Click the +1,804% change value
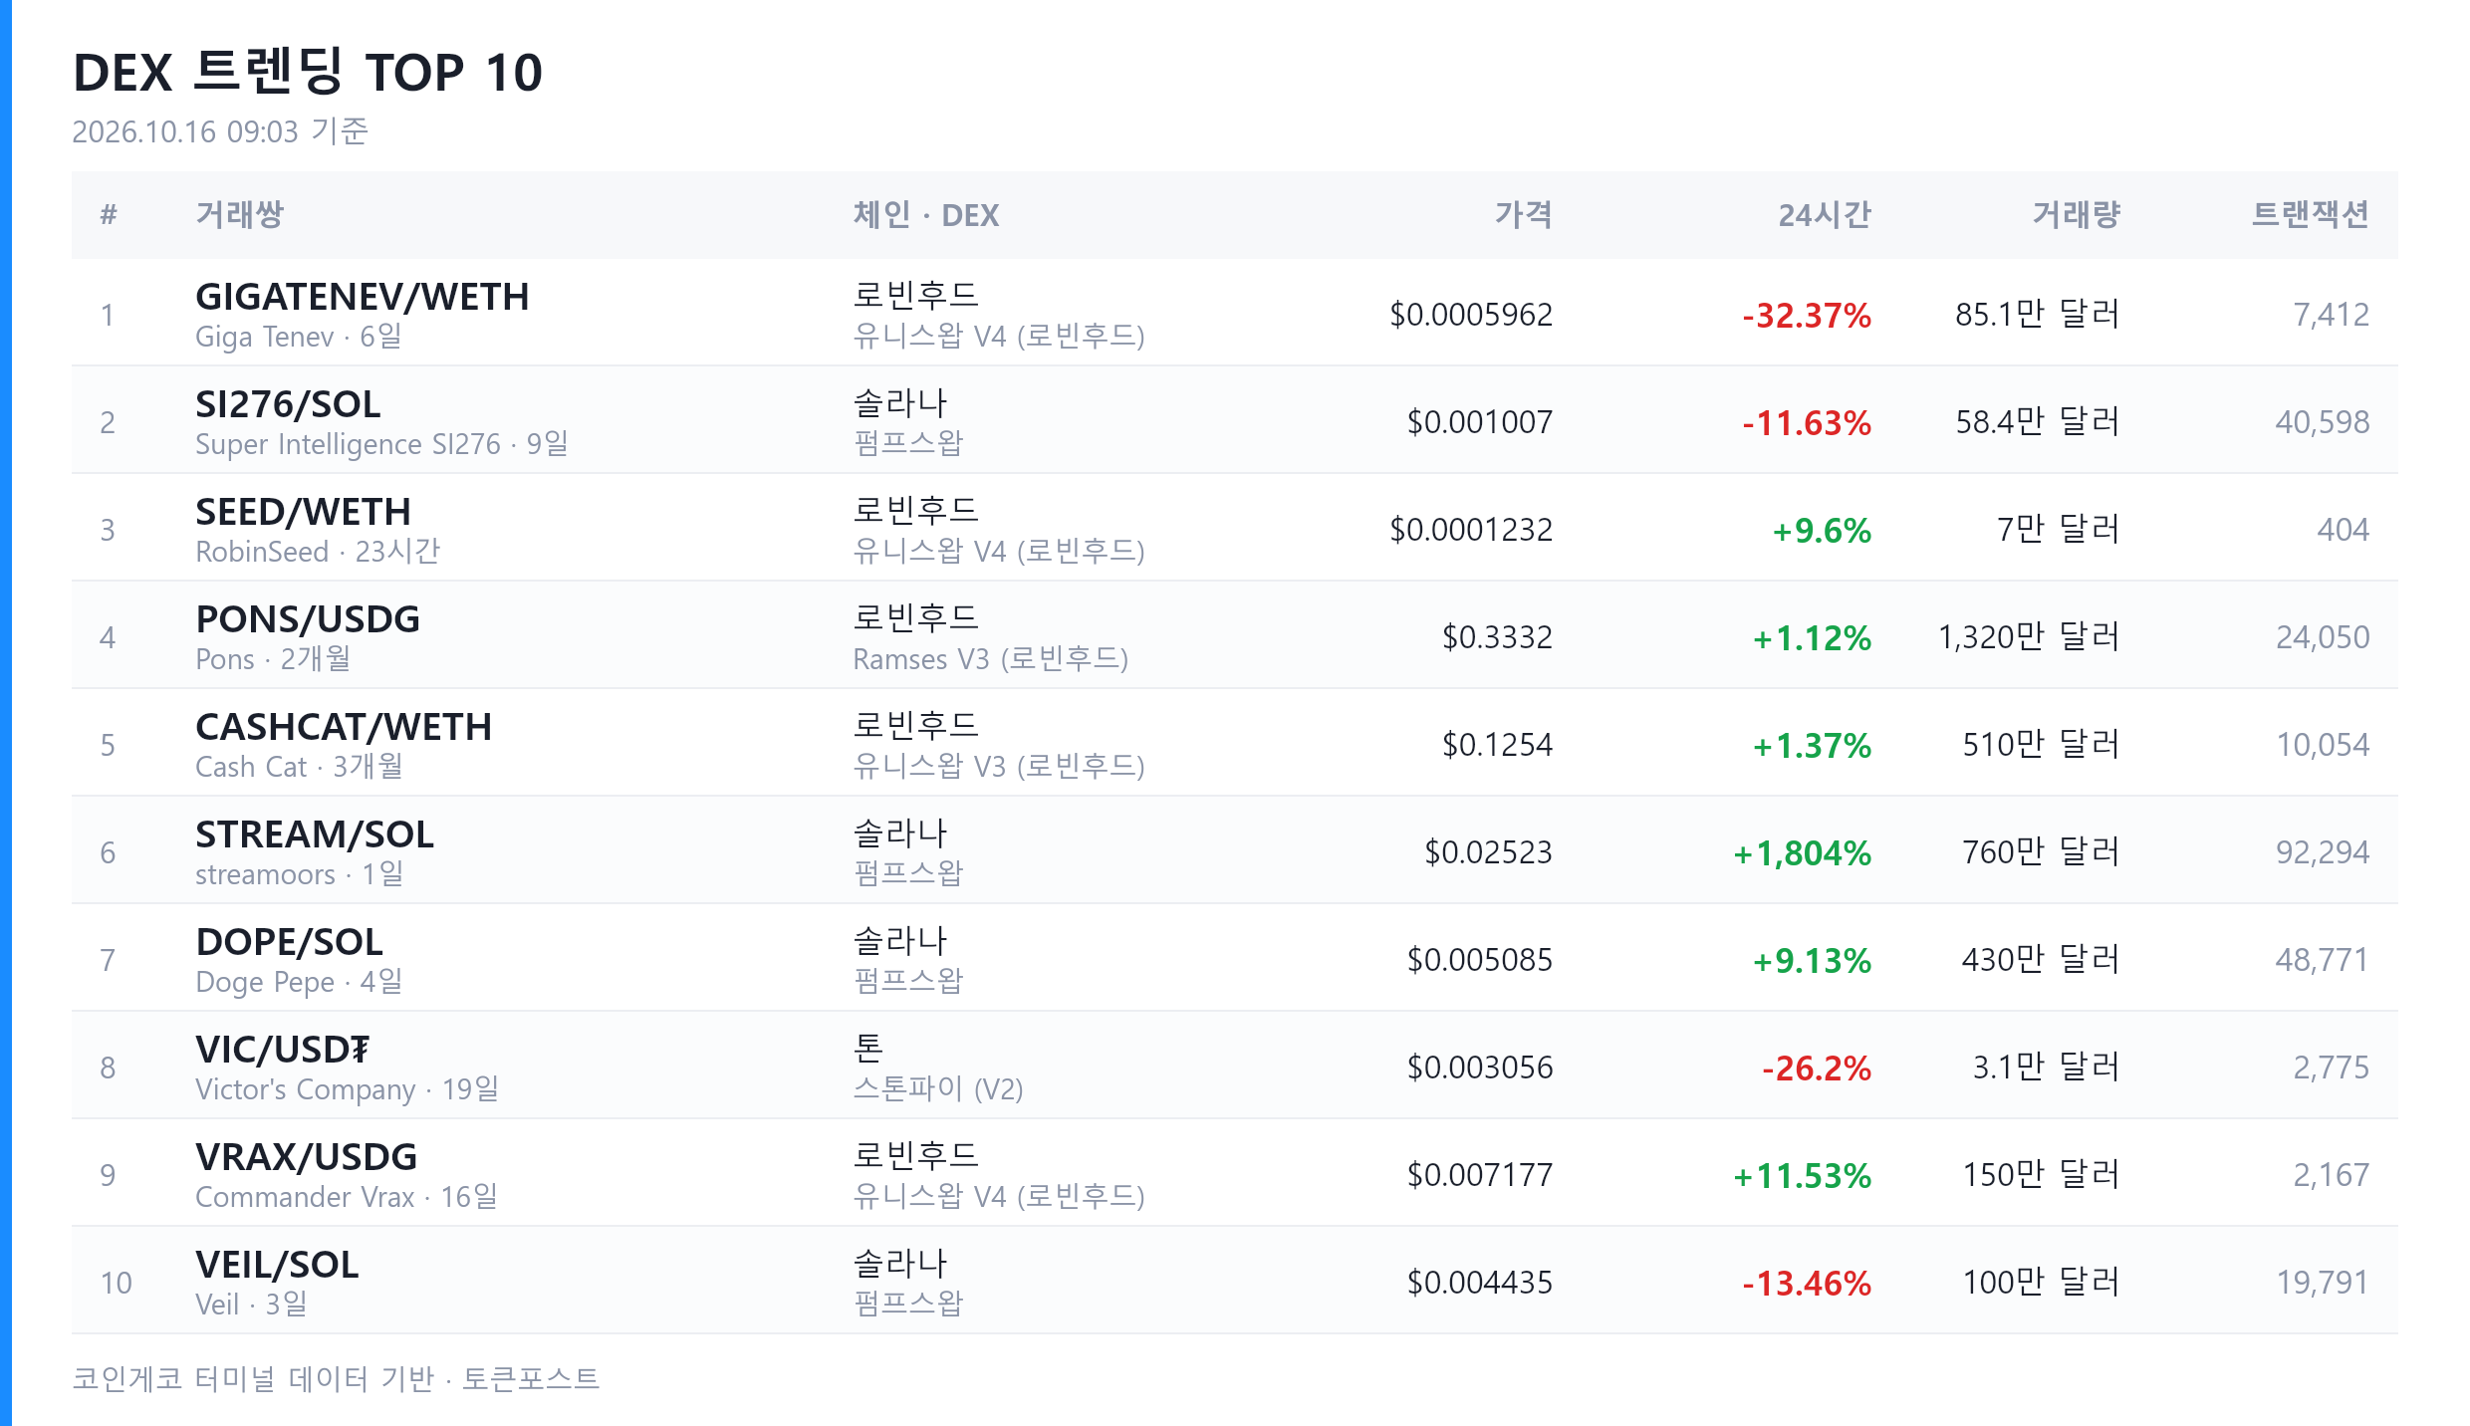Viewport: 2470px width, 1426px height. (1802, 853)
